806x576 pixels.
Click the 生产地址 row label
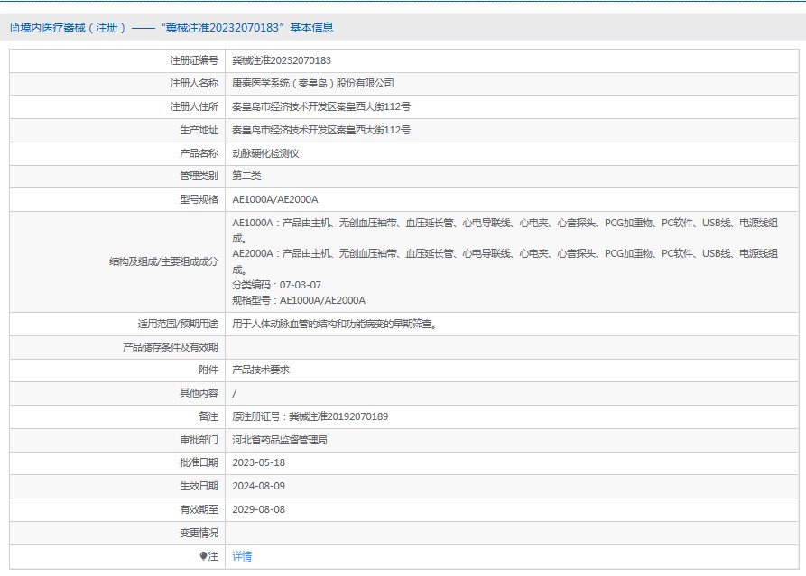199,130
